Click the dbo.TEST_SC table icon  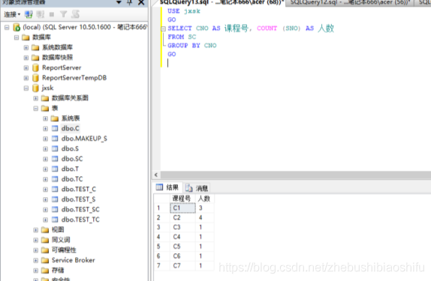point(55,209)
